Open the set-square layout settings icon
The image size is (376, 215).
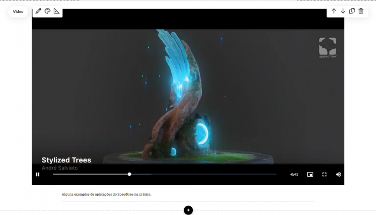[x=56, y=11]
